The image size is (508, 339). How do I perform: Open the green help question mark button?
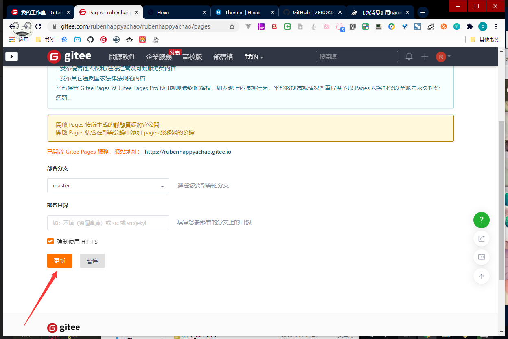(x=481, y=220)
